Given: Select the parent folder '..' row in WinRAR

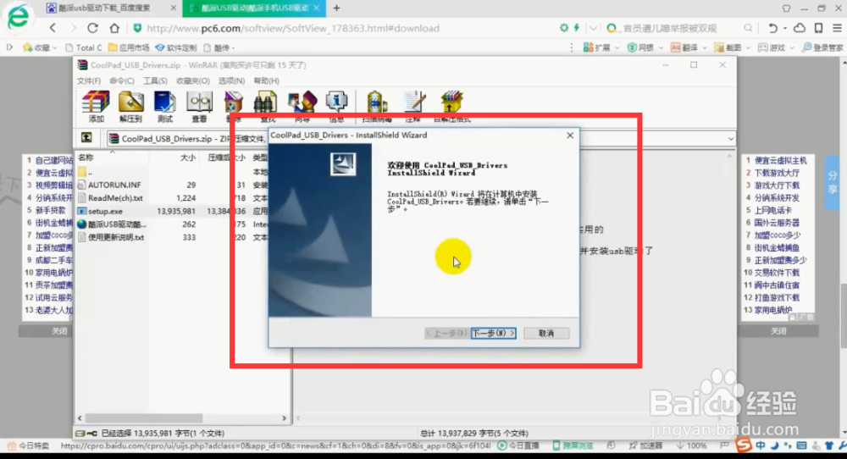Looking at the screenshot, I should [x=85, y=172].
